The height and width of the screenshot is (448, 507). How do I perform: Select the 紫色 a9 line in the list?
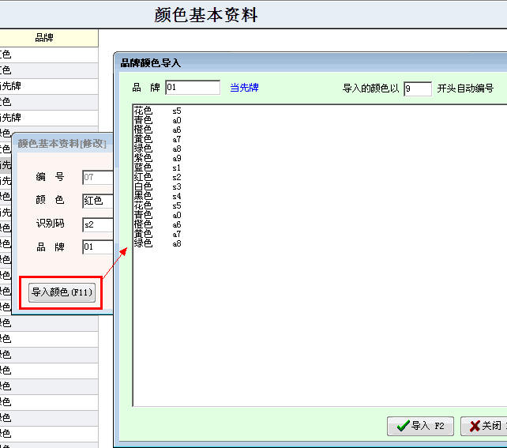point(157,158)
